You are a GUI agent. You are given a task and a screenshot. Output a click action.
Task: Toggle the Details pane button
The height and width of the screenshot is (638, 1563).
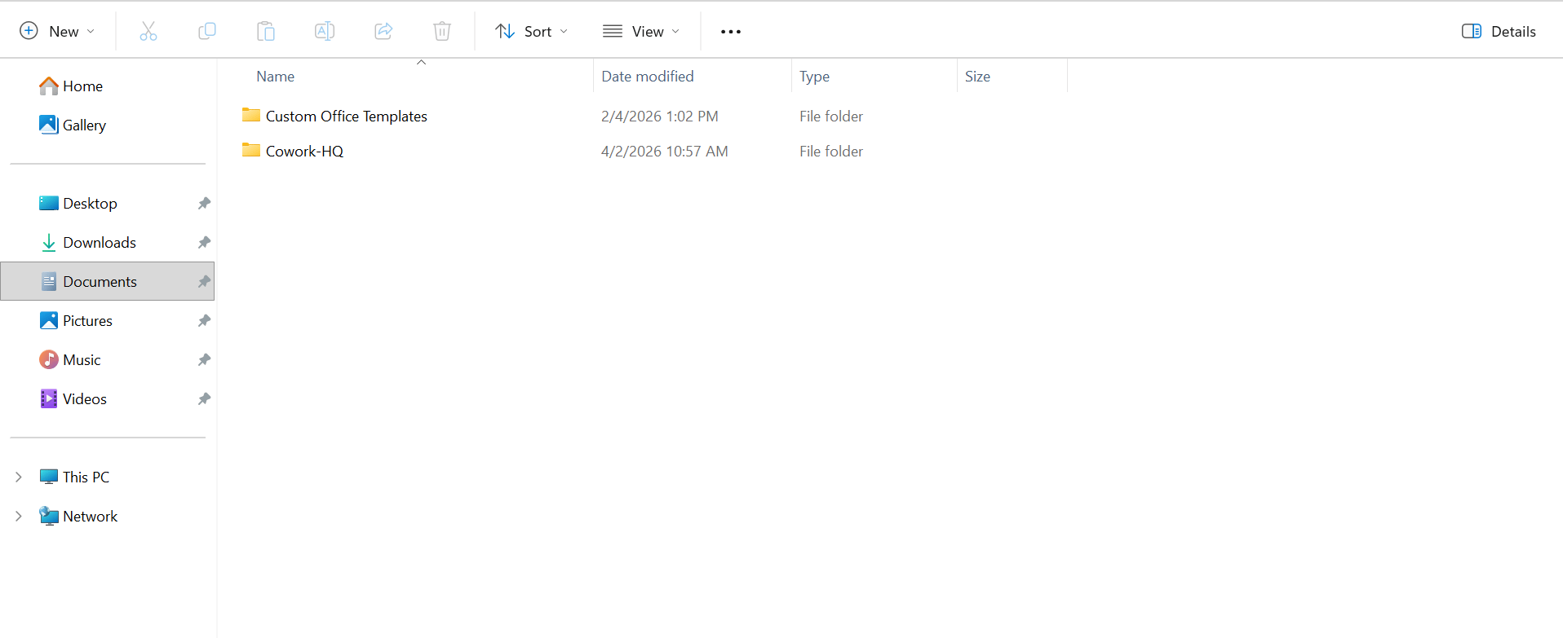[x=1499, y=31]
